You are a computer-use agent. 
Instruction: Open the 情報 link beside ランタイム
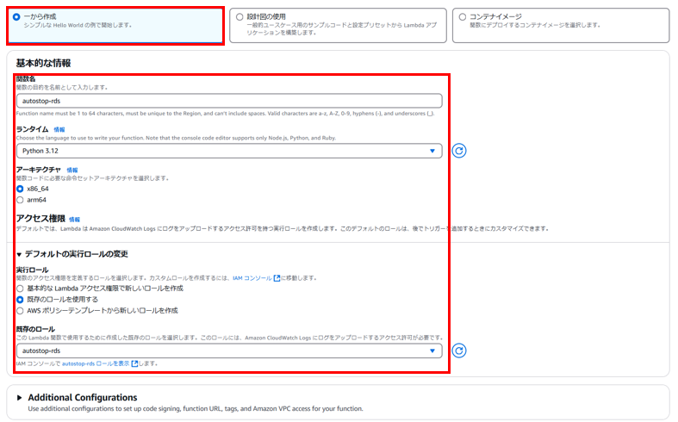click(59, 130)
